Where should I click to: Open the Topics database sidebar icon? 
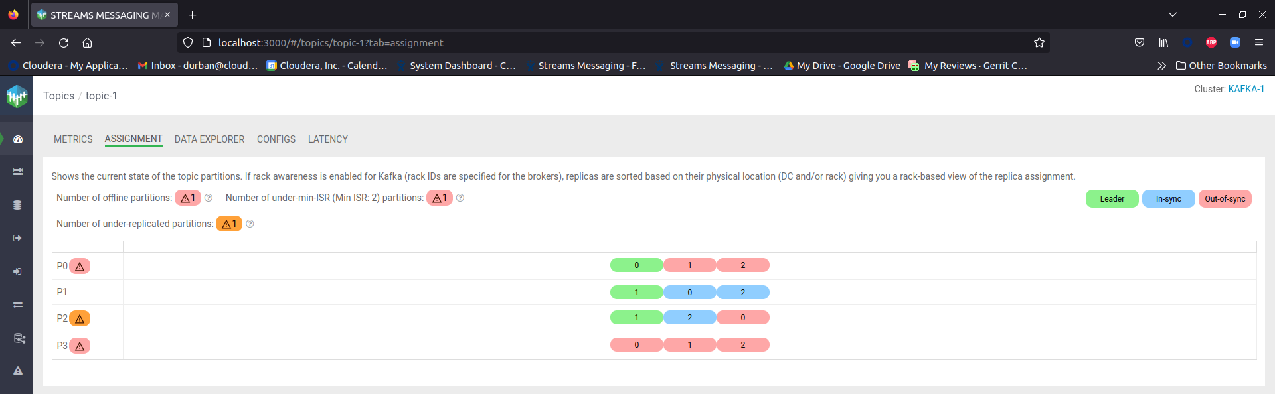point(18,205)
